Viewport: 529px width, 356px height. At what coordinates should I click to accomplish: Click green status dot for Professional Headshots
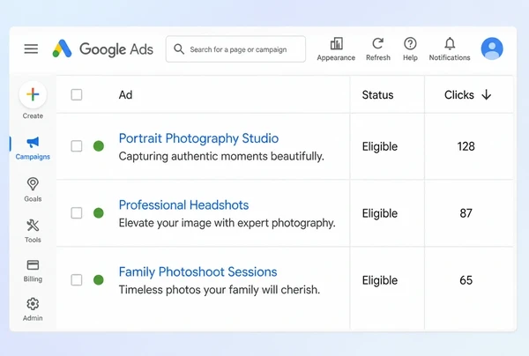pyautogui.click(x=99, y=212)
